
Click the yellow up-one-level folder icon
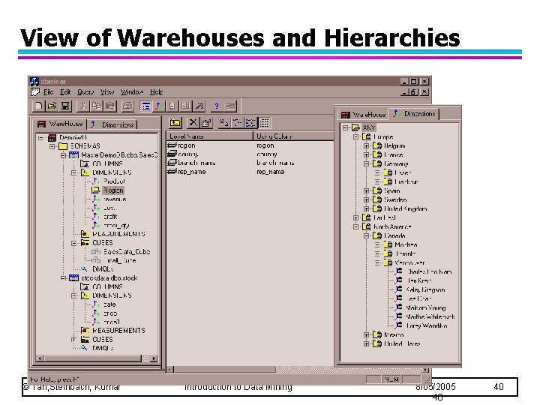click(175, 122)
